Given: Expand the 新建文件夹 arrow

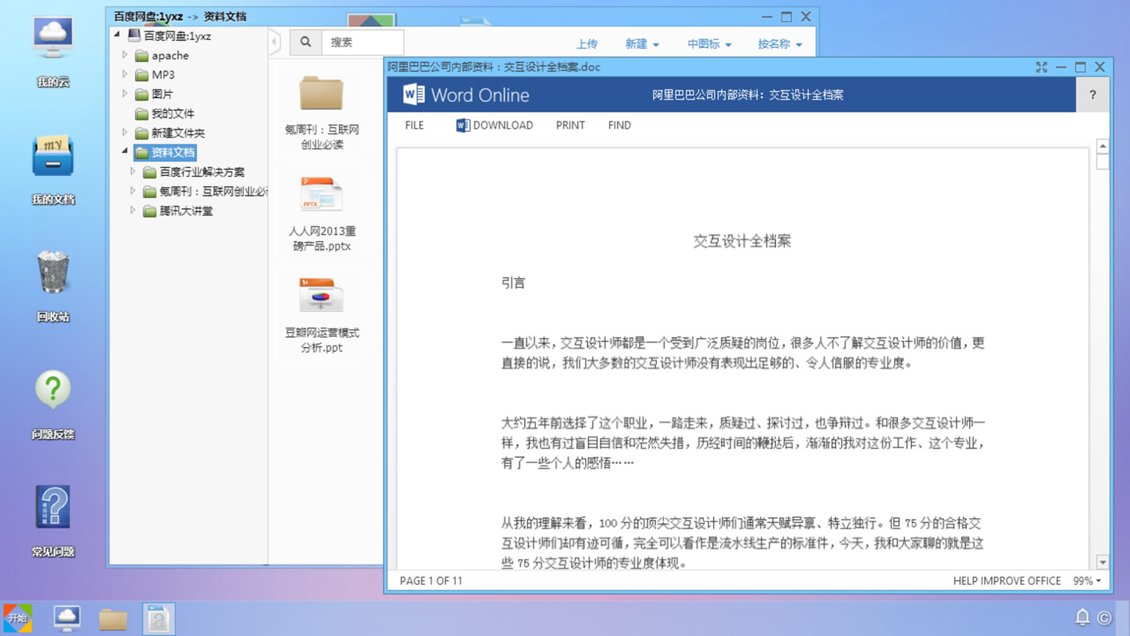Looking at the screenshot, I should [125, 133].
